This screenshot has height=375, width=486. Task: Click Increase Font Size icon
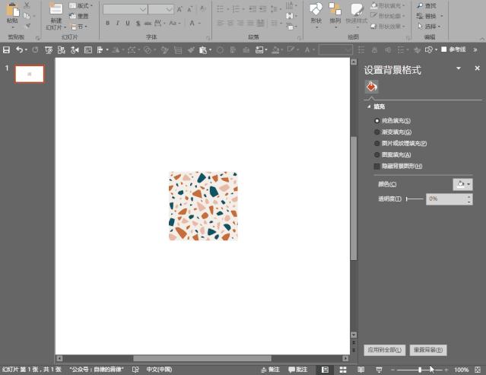point(179,9)
